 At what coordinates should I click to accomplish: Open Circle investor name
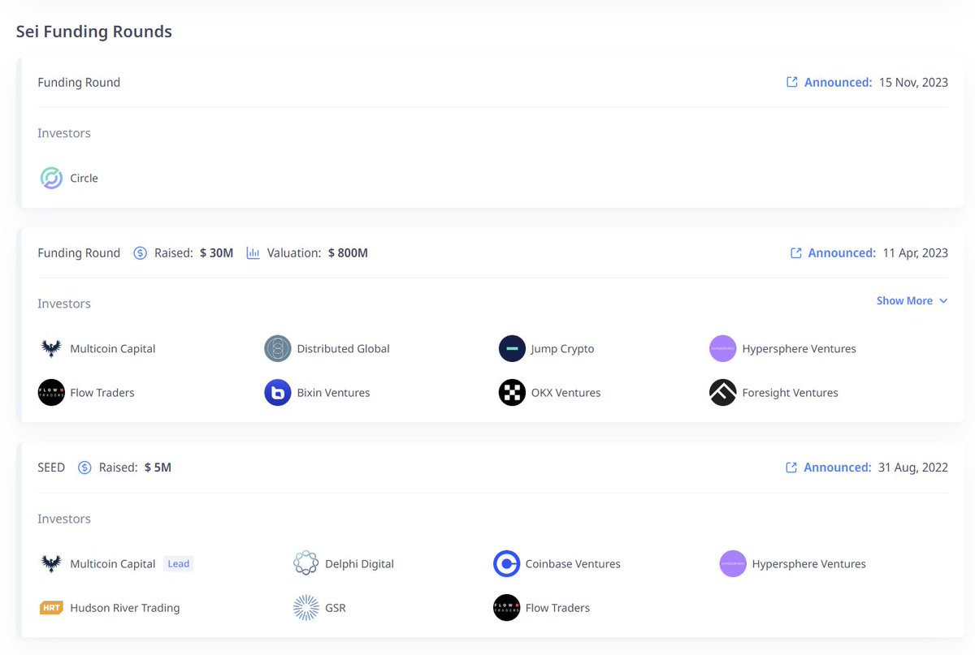(84, 179)
